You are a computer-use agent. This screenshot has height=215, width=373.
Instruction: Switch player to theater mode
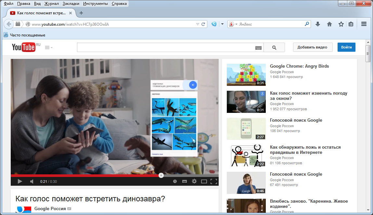(204, 181)
